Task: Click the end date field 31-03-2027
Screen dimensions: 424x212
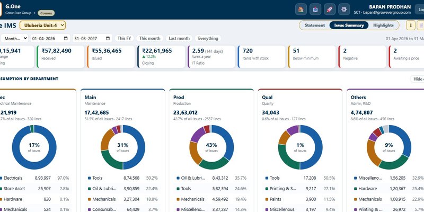Action: point(92,38)
